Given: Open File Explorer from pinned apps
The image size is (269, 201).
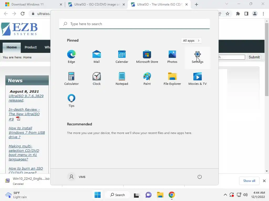Looking at the screenshot, I should tap(172, 79).
